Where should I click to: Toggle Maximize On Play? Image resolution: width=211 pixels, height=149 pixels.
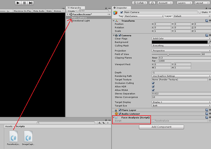click(23, 11)
